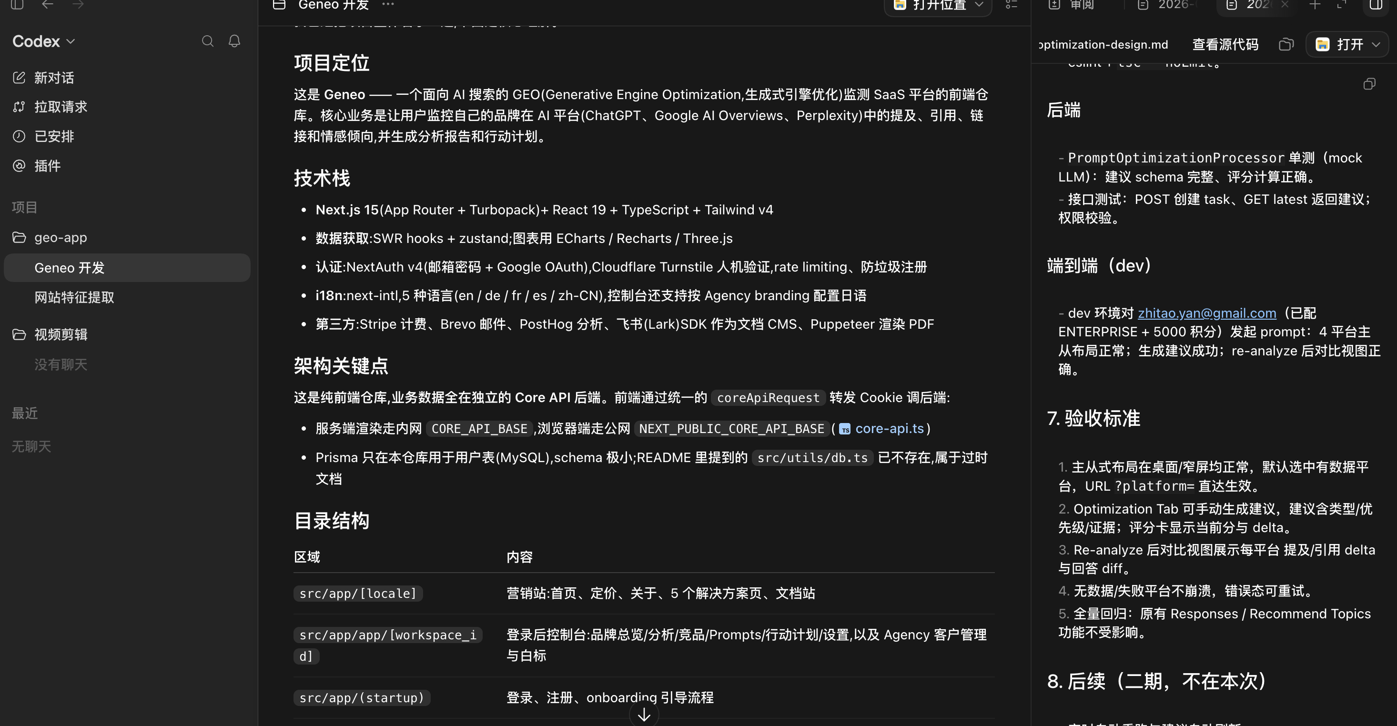Copy file path icon beside 查看源代码

[1286, 44]
